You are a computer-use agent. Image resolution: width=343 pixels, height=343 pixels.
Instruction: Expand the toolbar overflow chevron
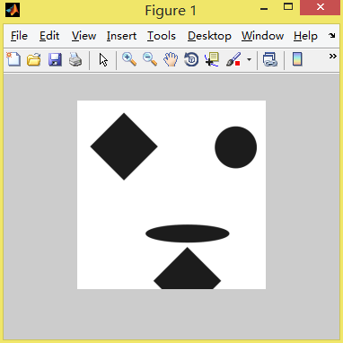click(333, 56)
